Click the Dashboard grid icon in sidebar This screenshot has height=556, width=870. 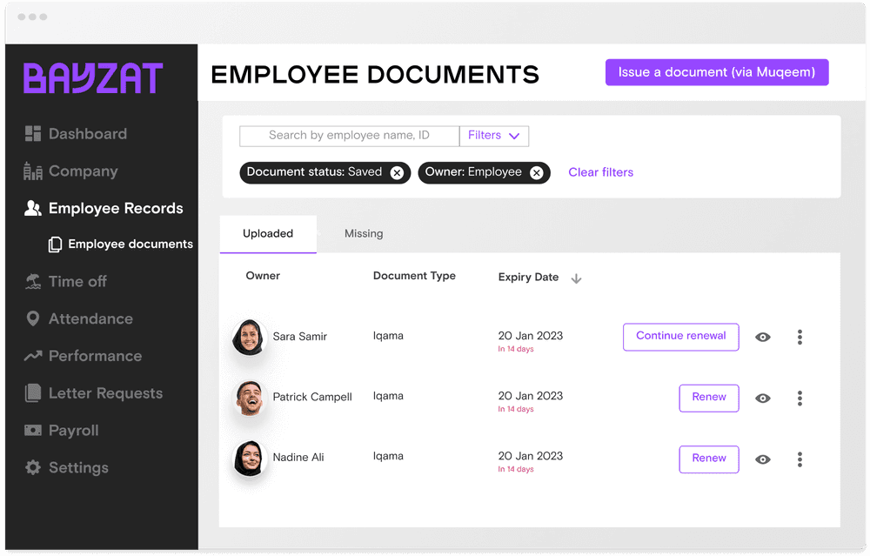(33, 134)
